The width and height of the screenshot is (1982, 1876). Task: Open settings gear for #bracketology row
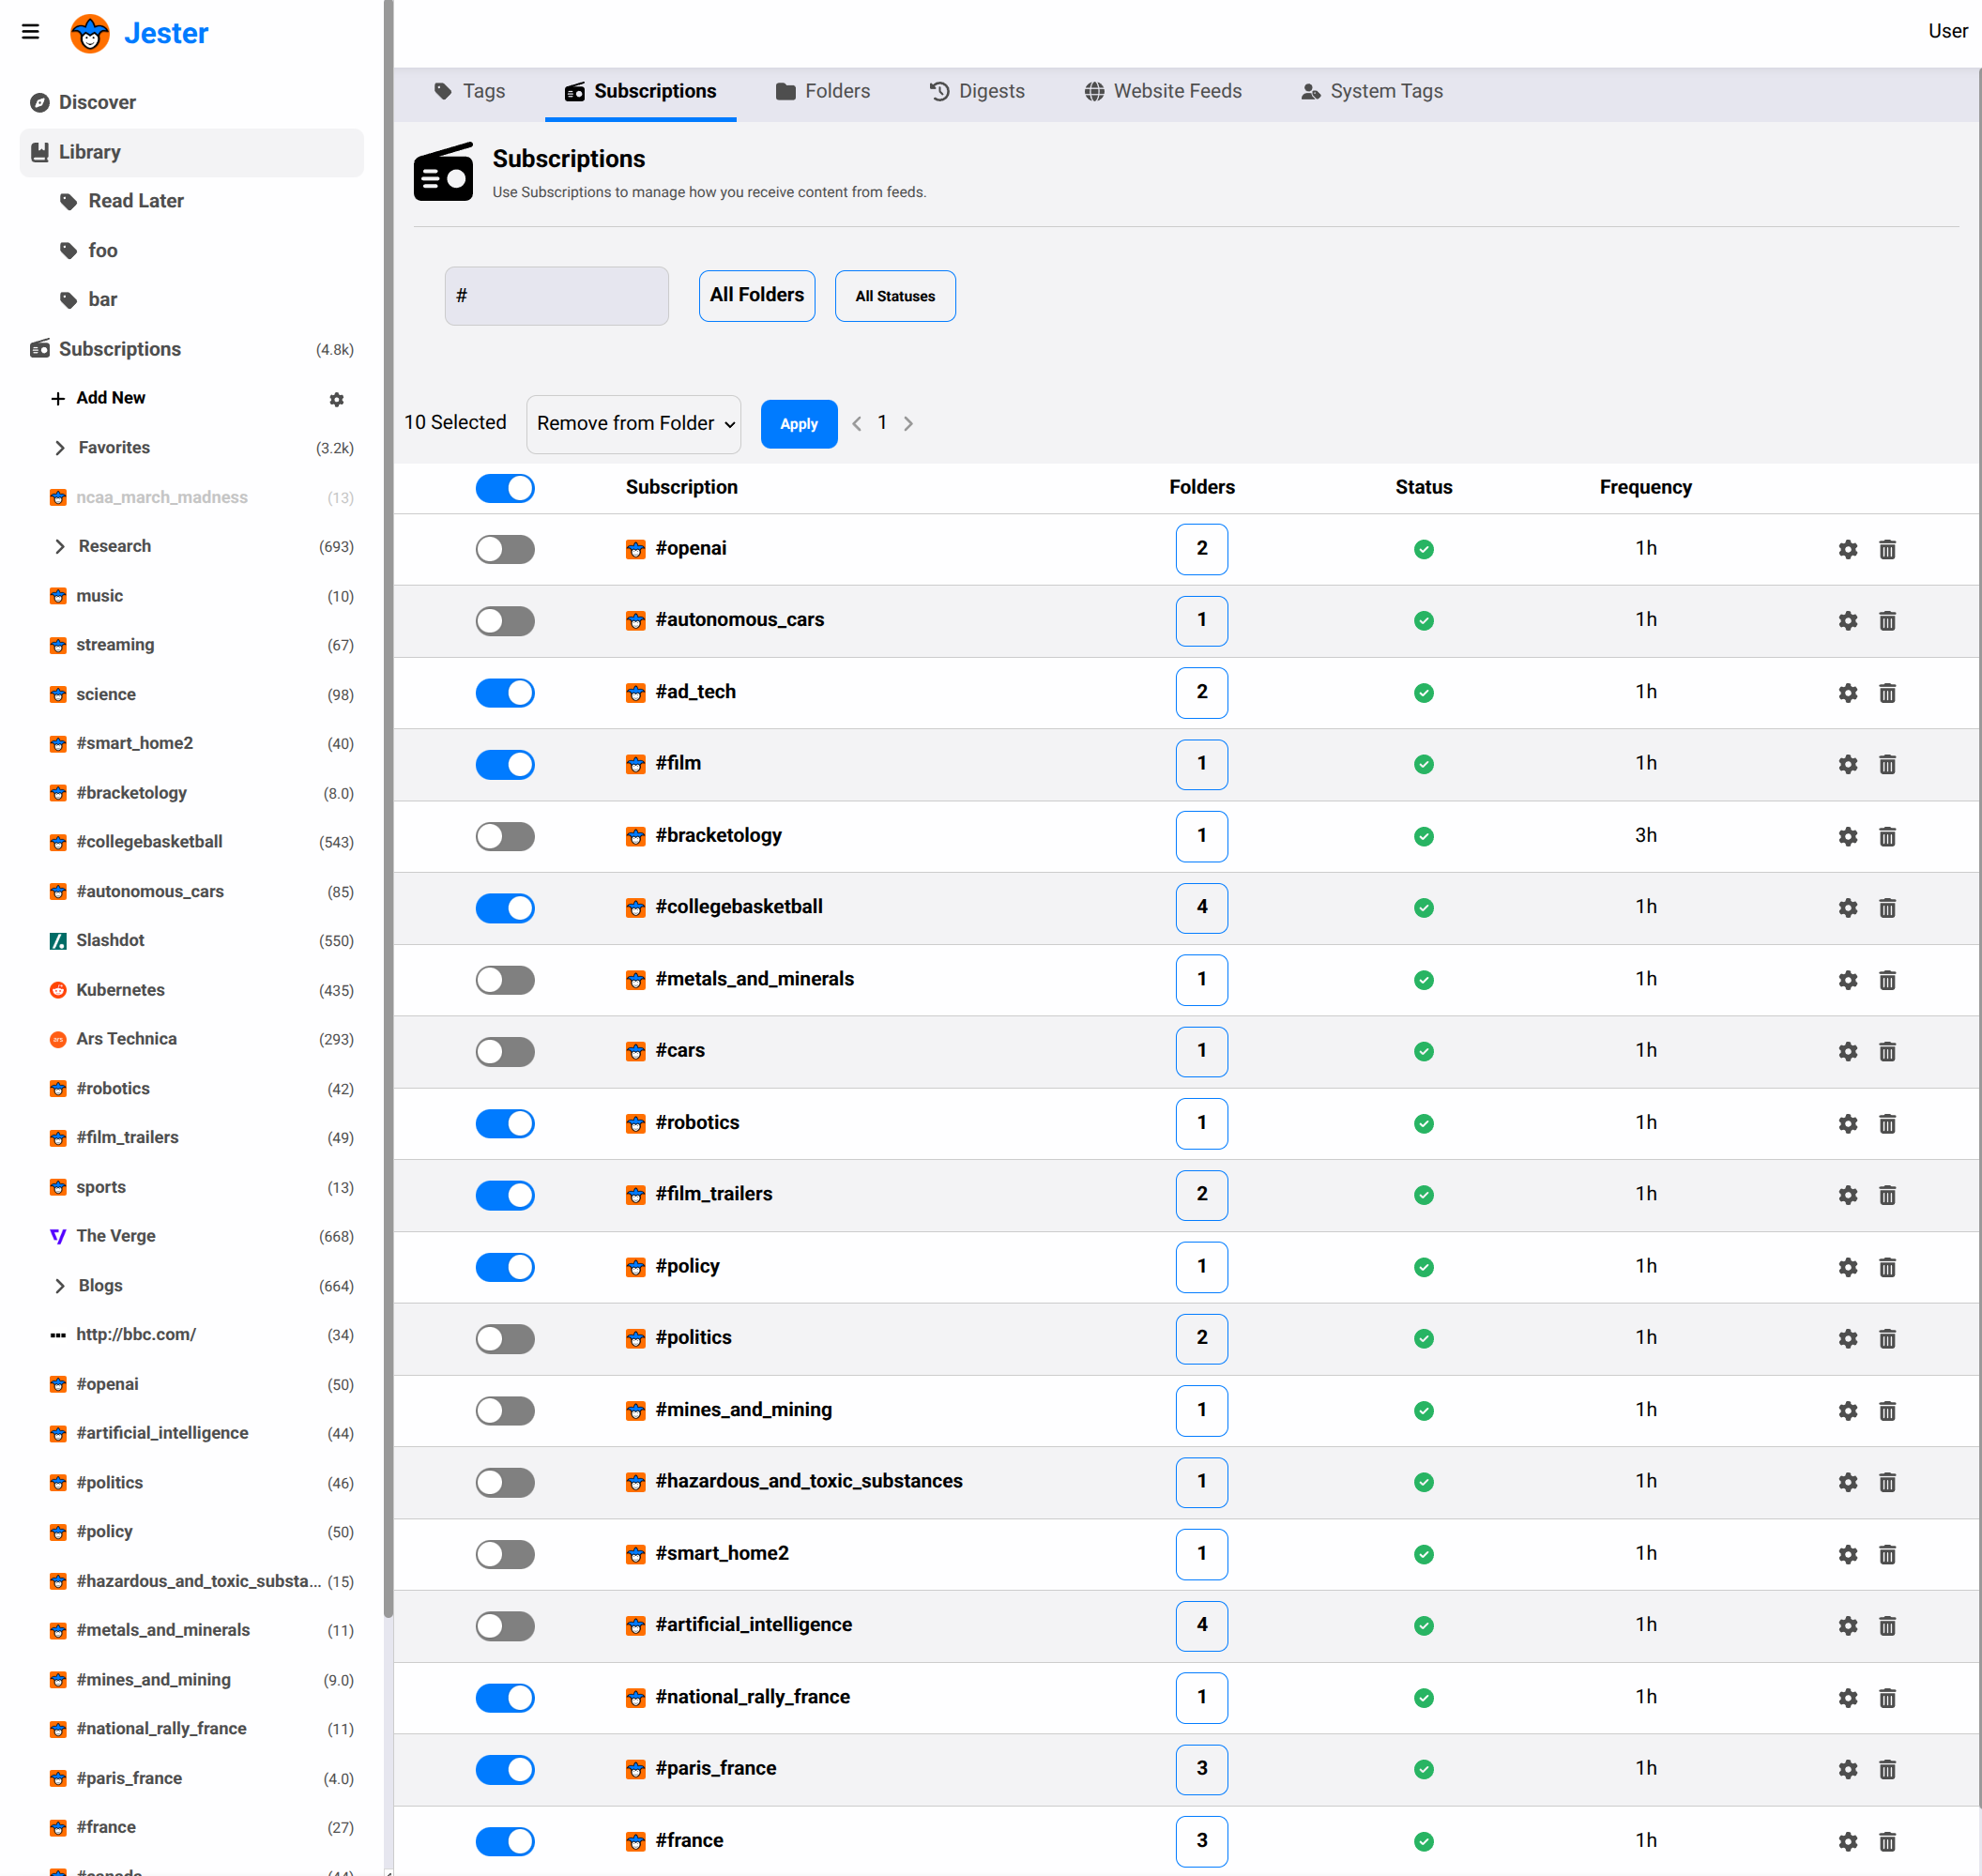click(x=1847, y=836)
